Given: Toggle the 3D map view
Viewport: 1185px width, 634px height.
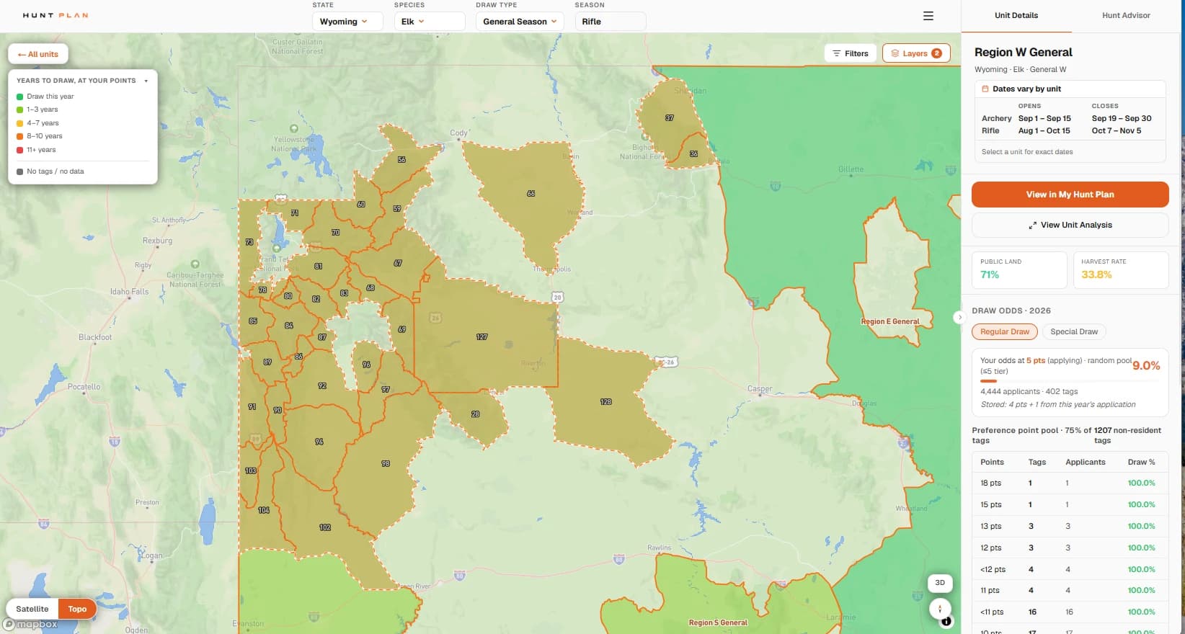Looking at the screenshot, I should (x=940, y=582).
